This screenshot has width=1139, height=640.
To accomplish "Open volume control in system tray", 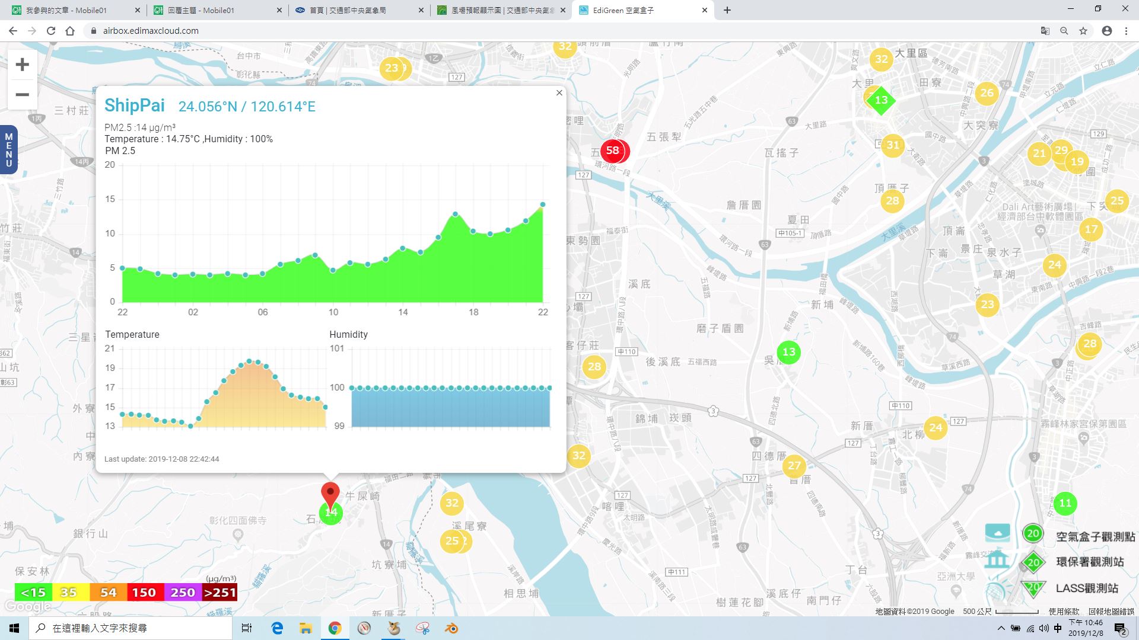I will pyautogui.click(x=1043, y=628).
